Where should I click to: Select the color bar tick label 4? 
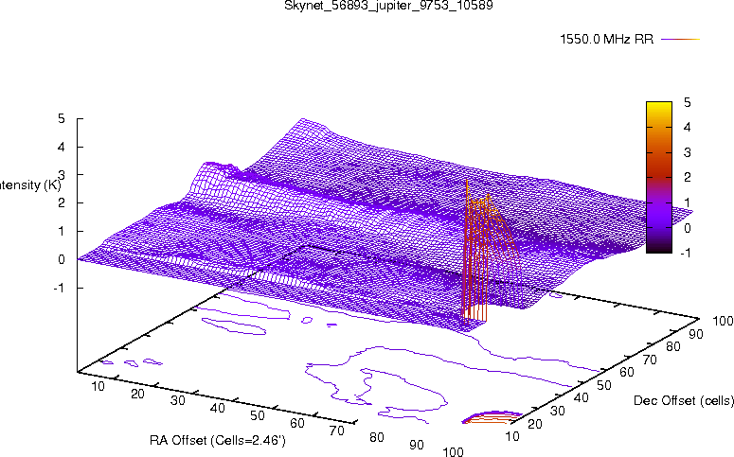click(x=687, y=127)
